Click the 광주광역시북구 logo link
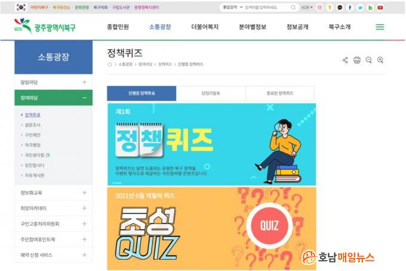The width and height of the screenshot is (406, 271). (45, 26)
